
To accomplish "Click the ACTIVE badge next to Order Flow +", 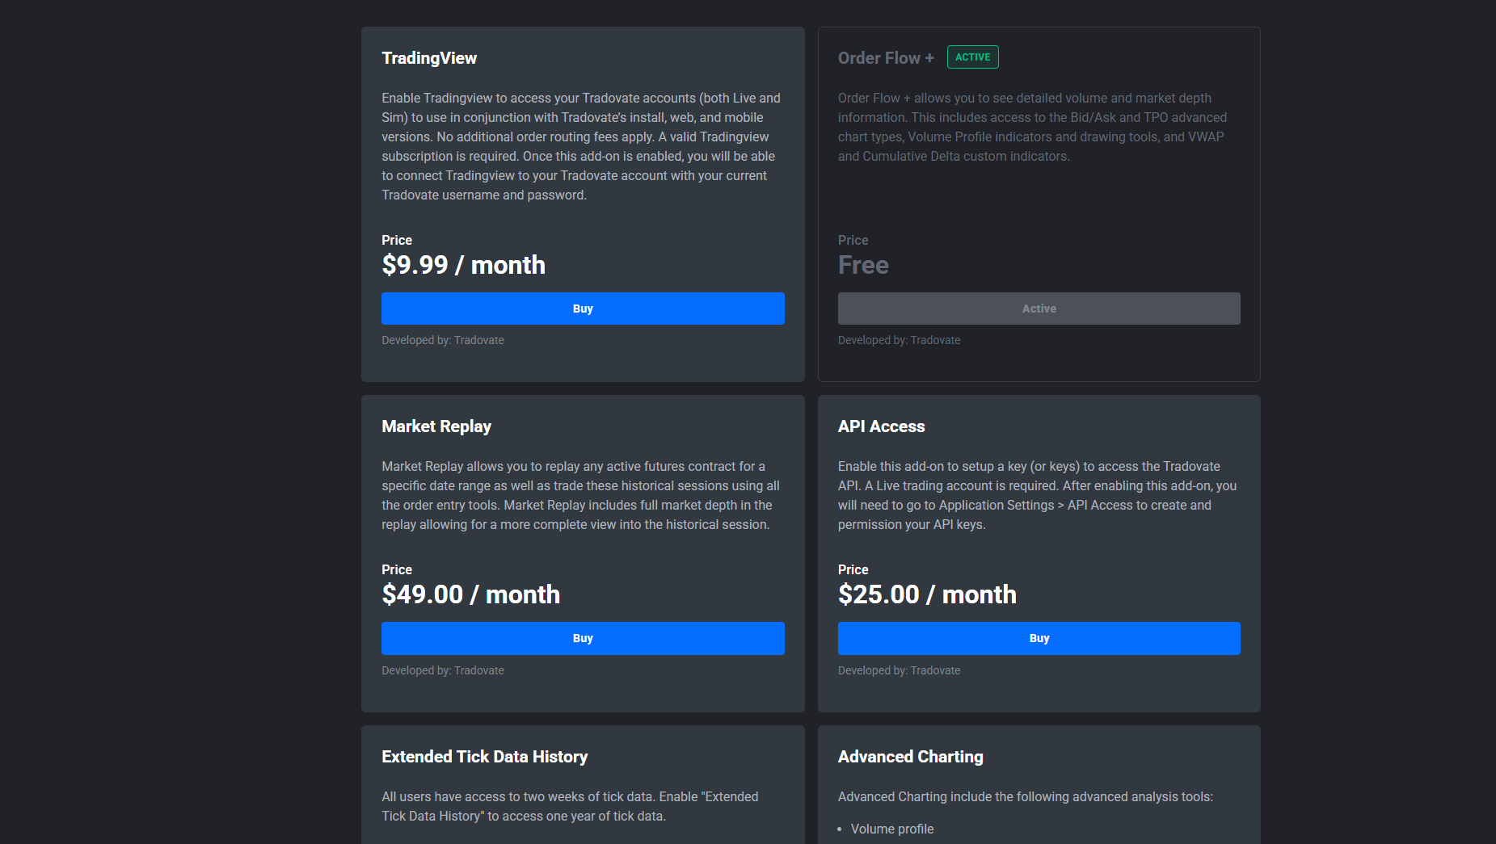I will [x=972, y=57].
